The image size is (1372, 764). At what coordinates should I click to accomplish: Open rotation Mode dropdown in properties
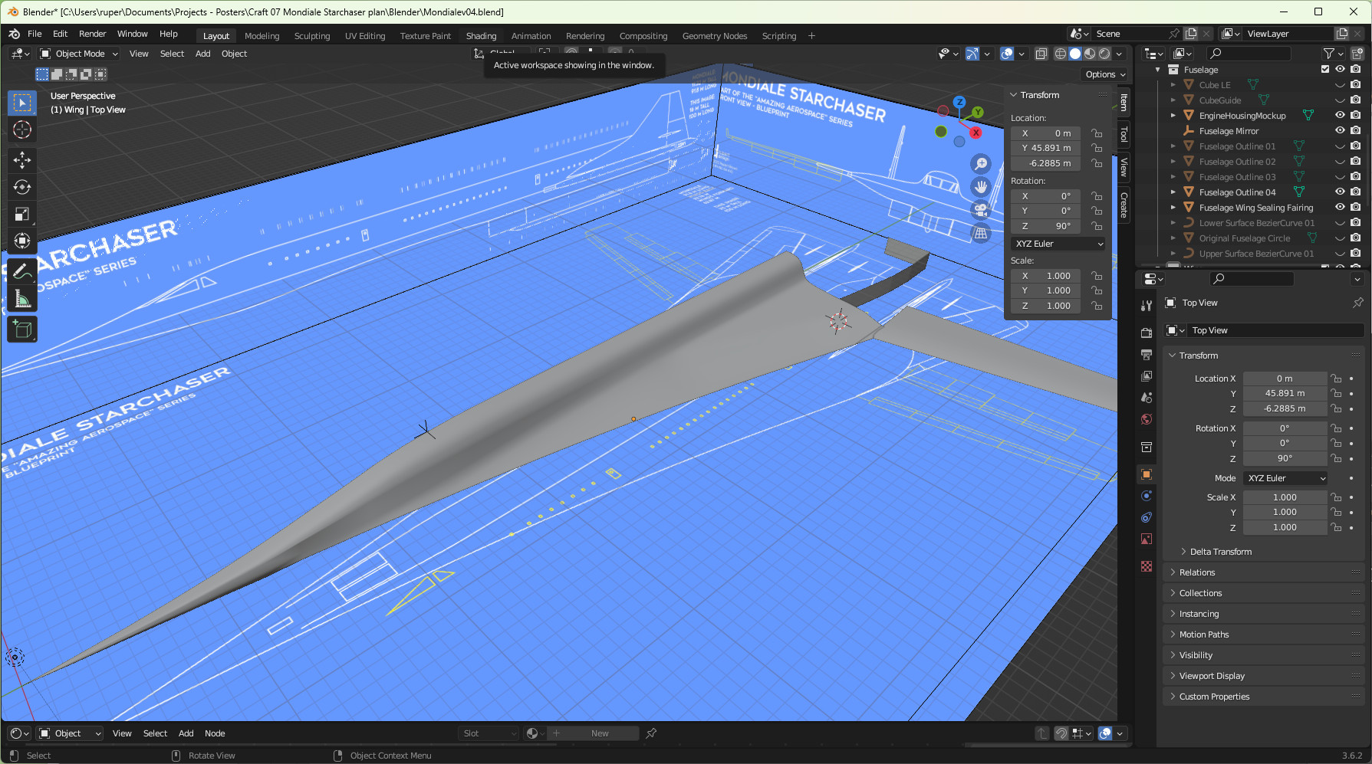pos(1285,478)
